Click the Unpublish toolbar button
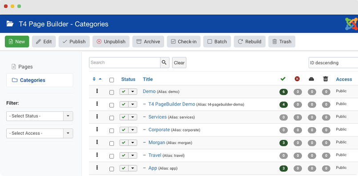The width and height of the screenshot is (358, 176). (111, 41)
